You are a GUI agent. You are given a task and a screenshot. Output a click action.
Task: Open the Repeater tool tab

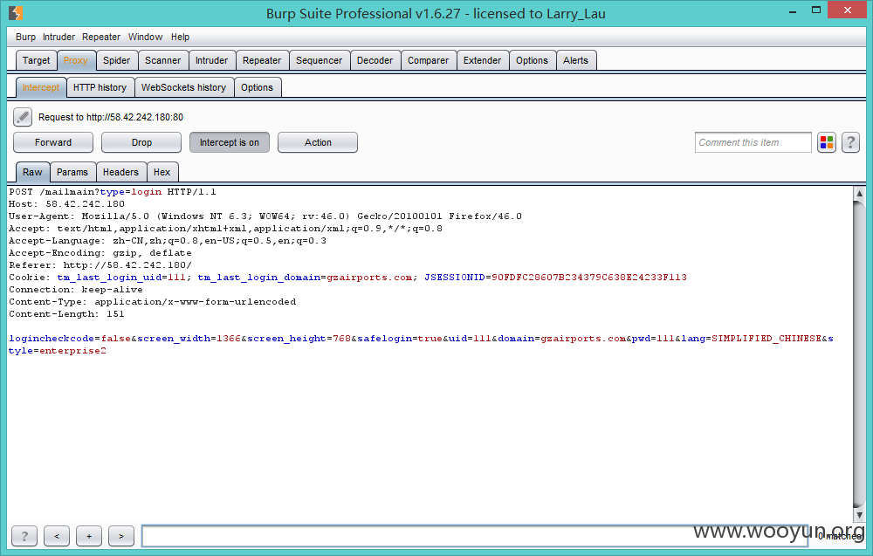(262, 60)
